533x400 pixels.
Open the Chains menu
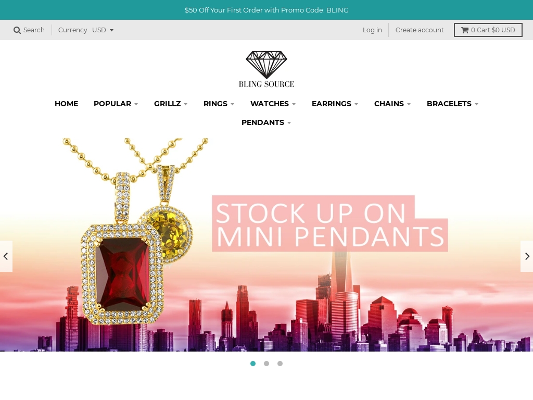392,104
